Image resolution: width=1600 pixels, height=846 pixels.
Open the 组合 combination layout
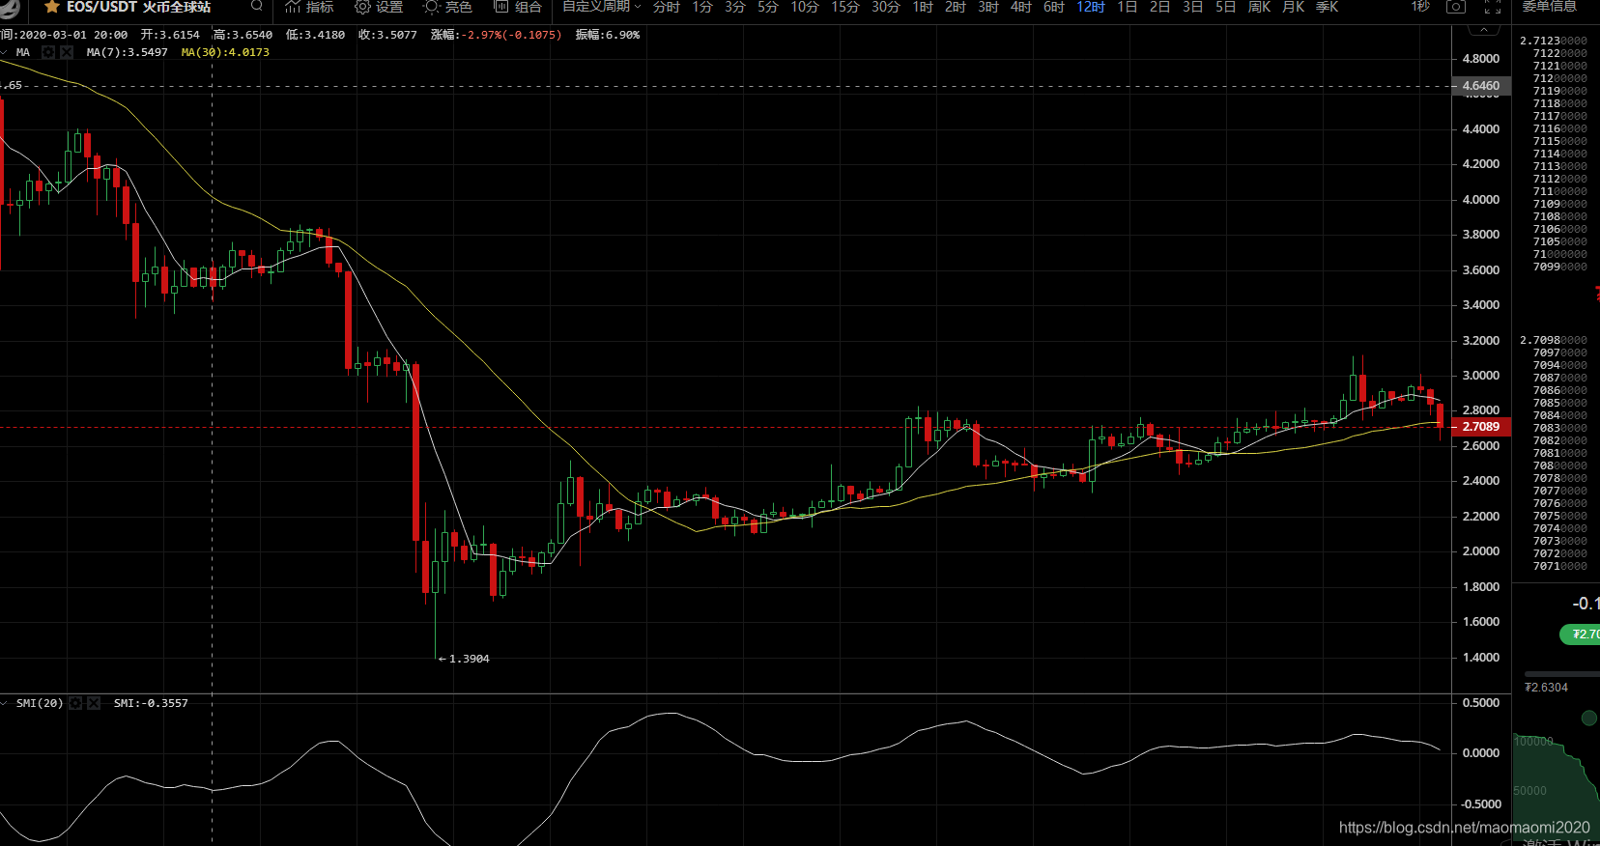[x=518, y=7]
